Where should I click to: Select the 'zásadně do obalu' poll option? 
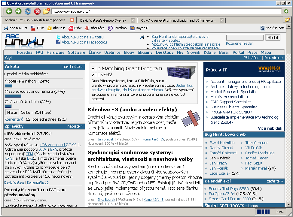tap(7, 102)
